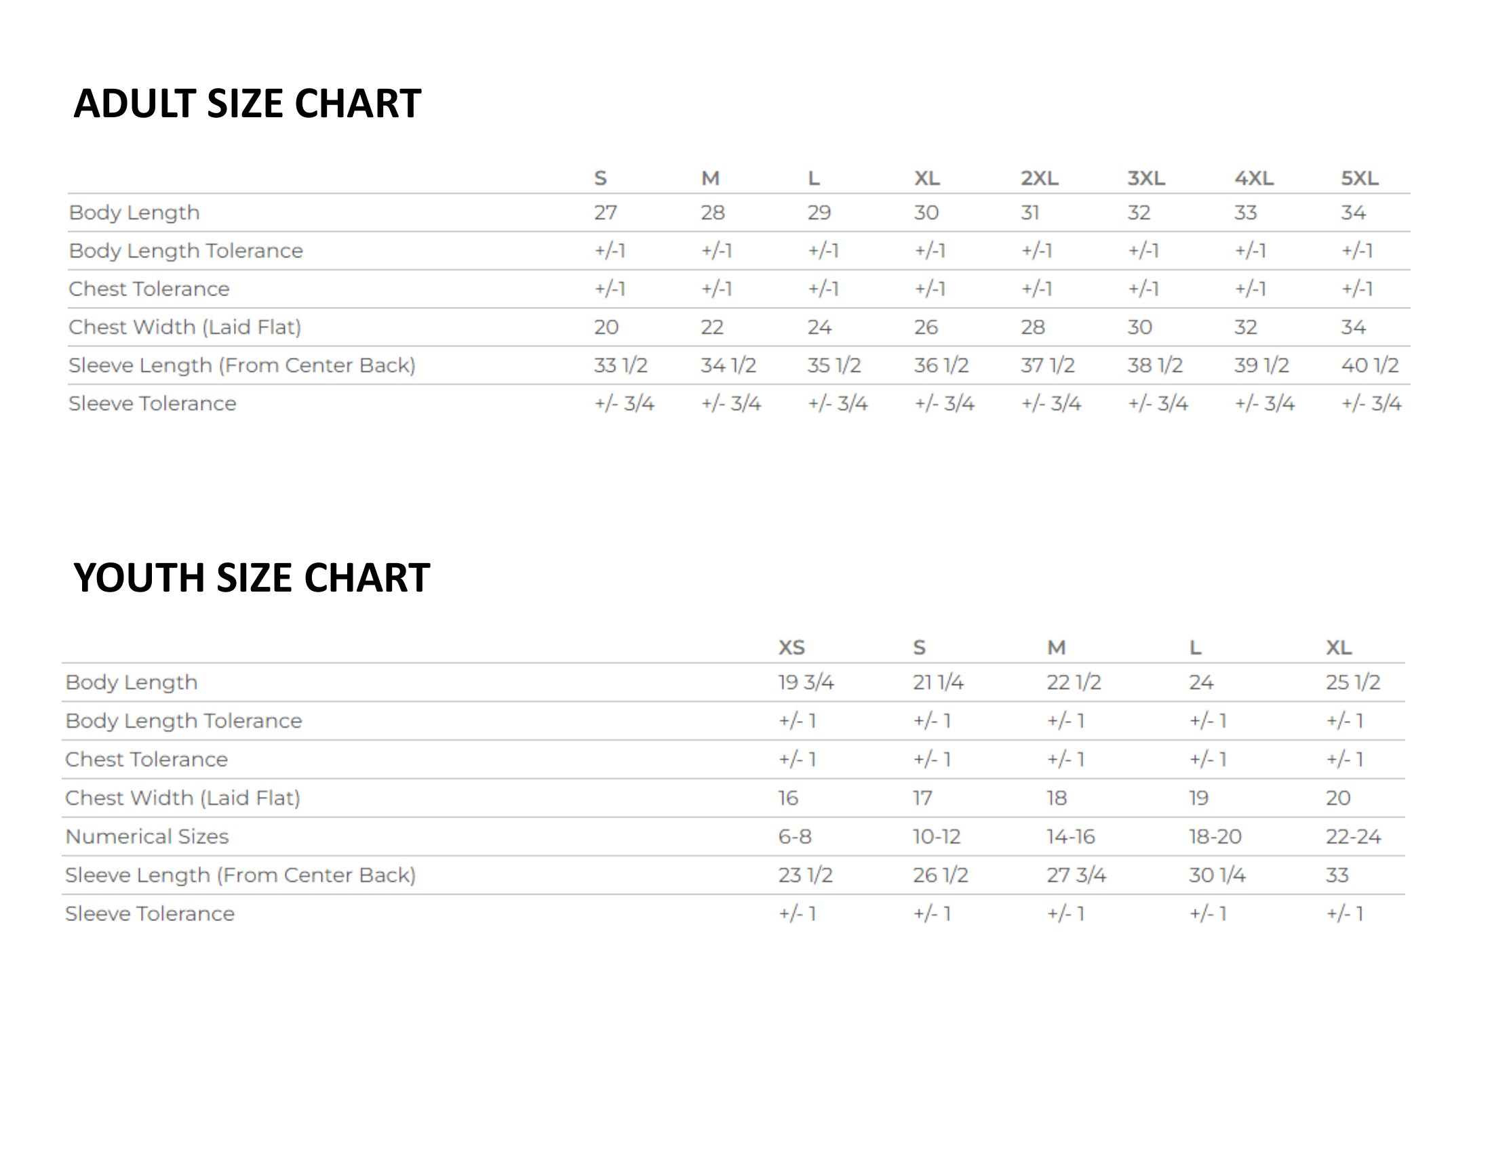1492x1152 pixels.
Task: Click the youth XL sleeve length 33
Action: 1337,876
